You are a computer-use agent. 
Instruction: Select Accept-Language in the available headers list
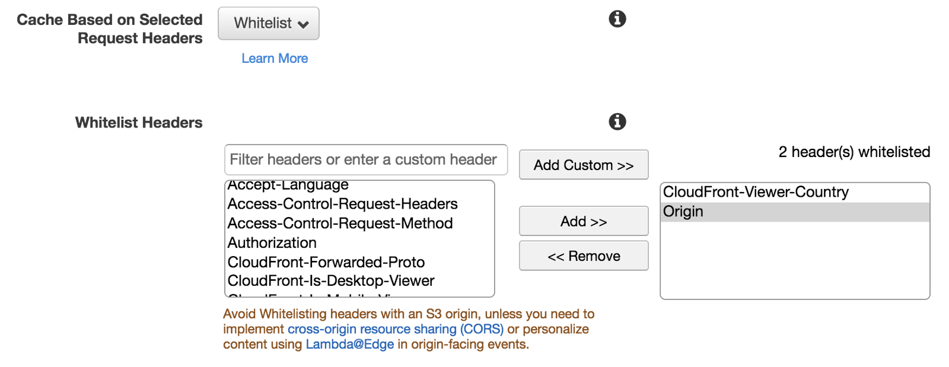point(288,186)
